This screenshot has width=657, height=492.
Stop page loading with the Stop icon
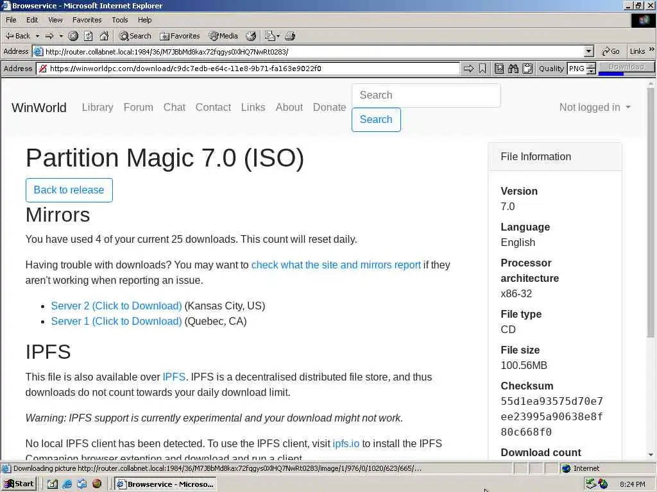tap(73, 36)
